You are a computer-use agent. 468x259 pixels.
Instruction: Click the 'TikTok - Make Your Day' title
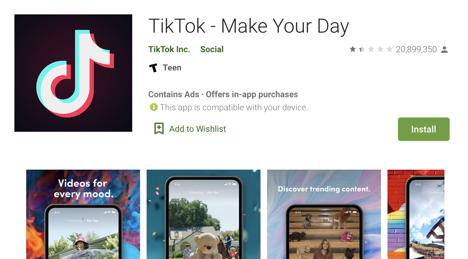click(249, 26)
